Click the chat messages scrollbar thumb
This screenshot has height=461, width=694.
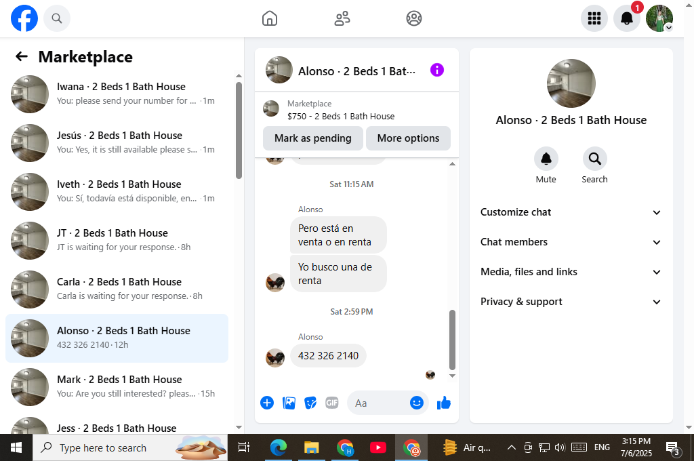tap(452, 340)
